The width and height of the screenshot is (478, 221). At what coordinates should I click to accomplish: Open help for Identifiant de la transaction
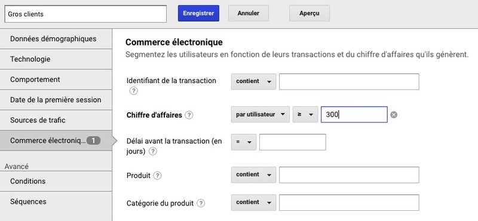[x=133, y=91]
